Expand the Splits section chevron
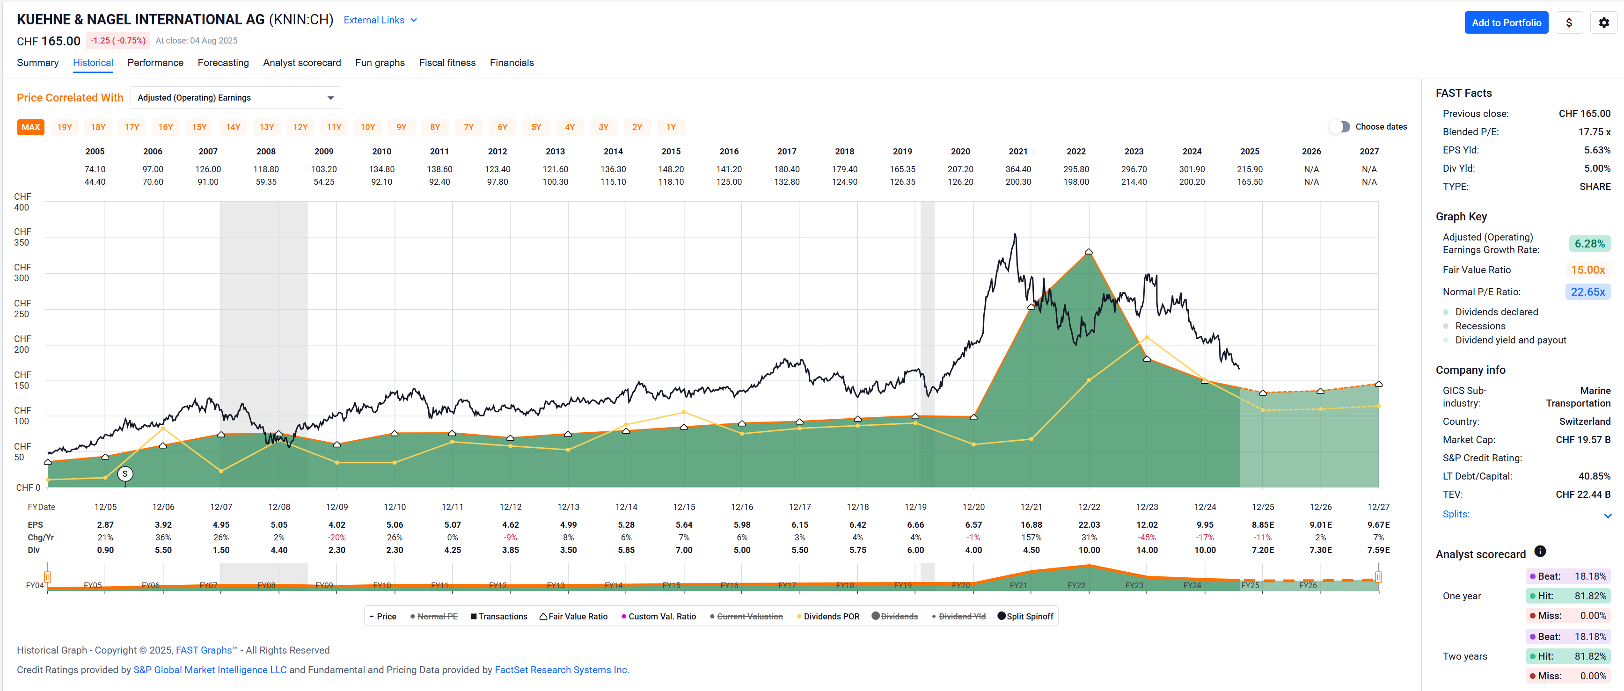This screenshot has height=691, width=1624. click(1607, 515)
